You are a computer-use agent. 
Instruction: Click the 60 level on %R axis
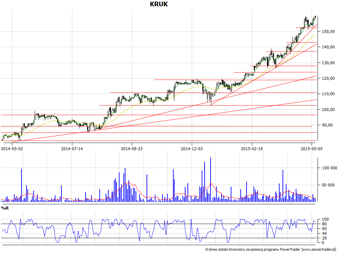324,229
